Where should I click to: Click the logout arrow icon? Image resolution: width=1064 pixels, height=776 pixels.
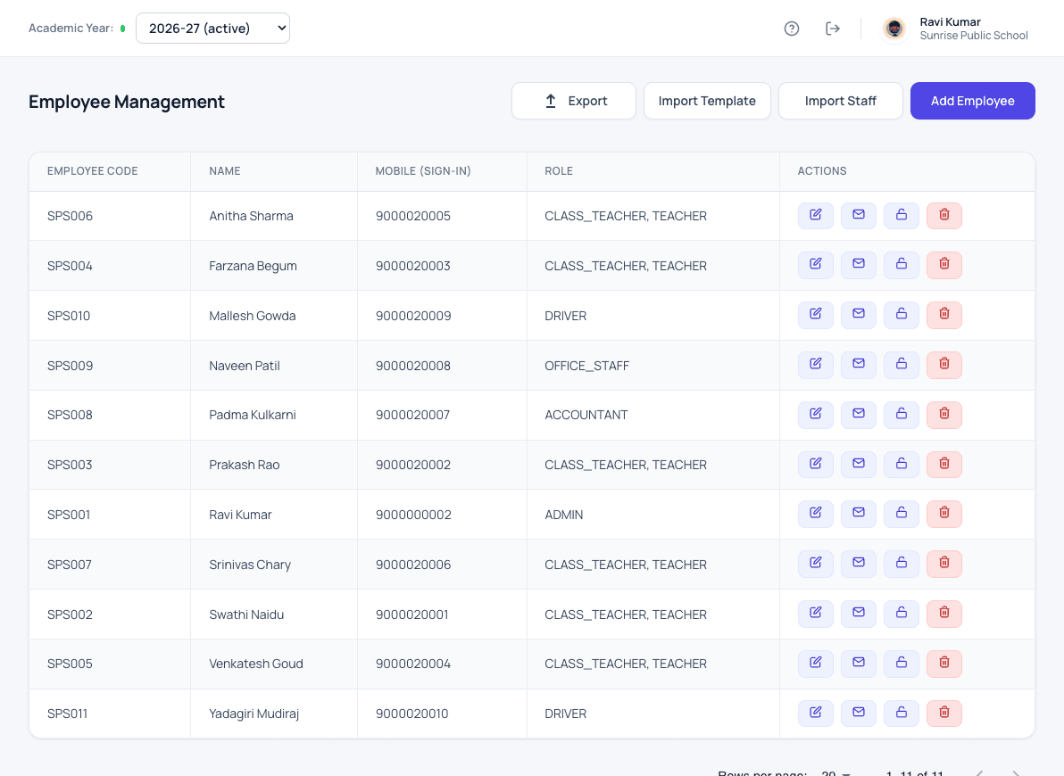[833, 29]
